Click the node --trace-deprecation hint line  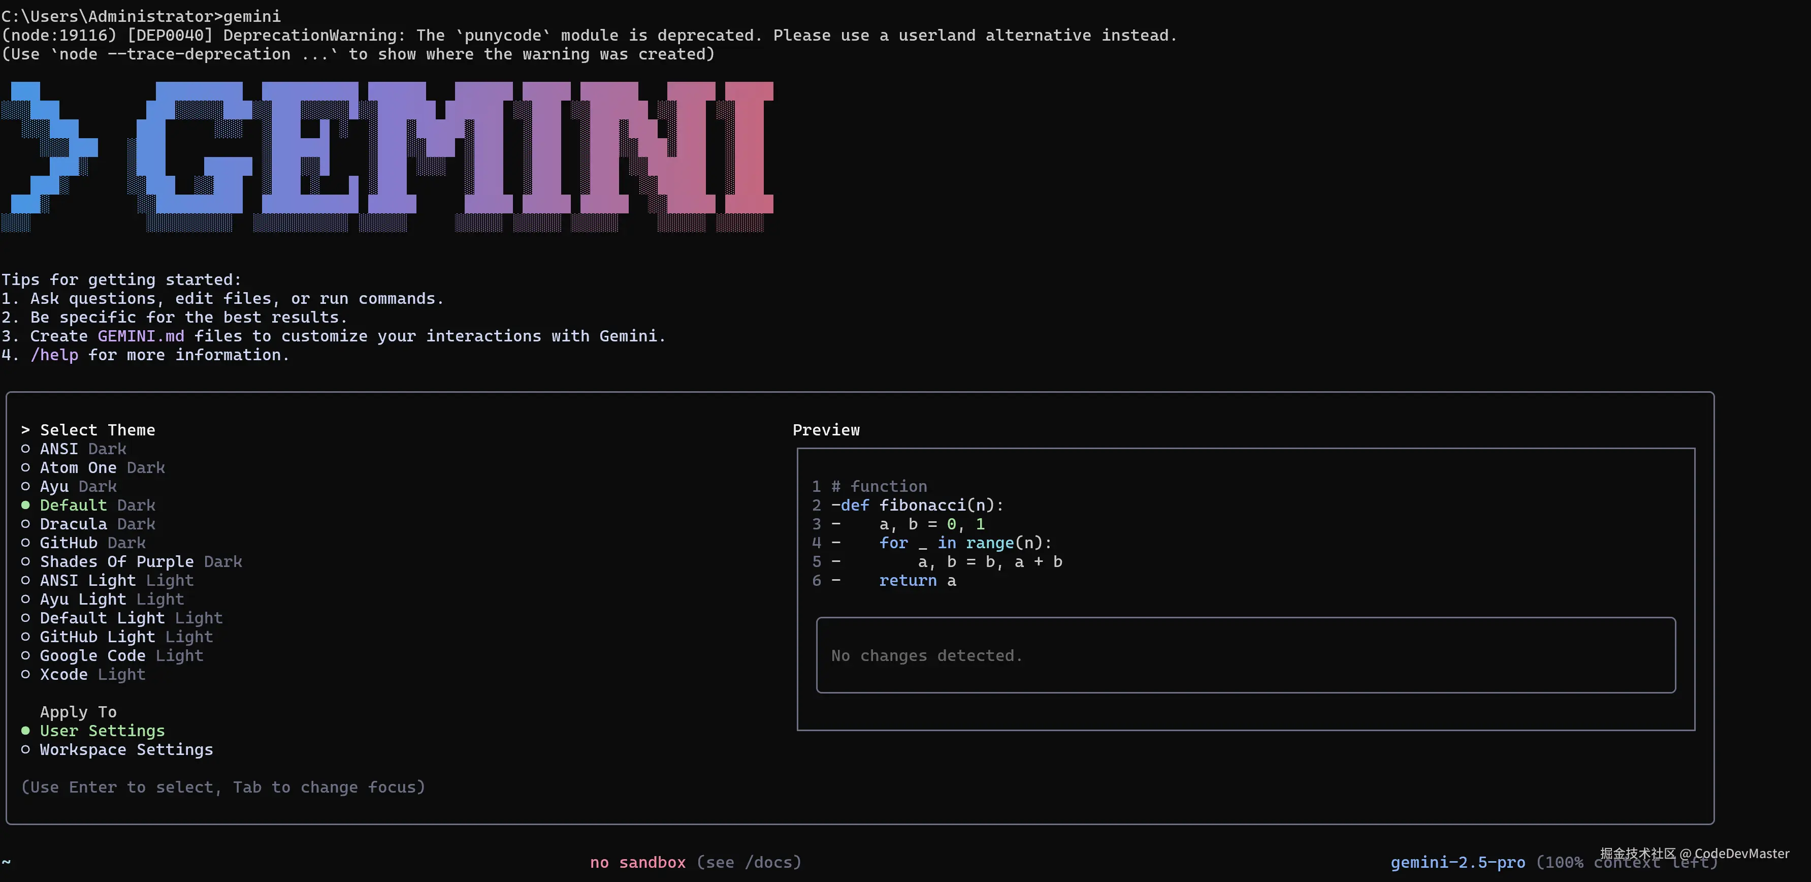click(x=358, y=54)
